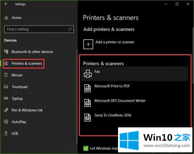Open Bluetooth & other devices page
The image size is (194, 154).
32,52
